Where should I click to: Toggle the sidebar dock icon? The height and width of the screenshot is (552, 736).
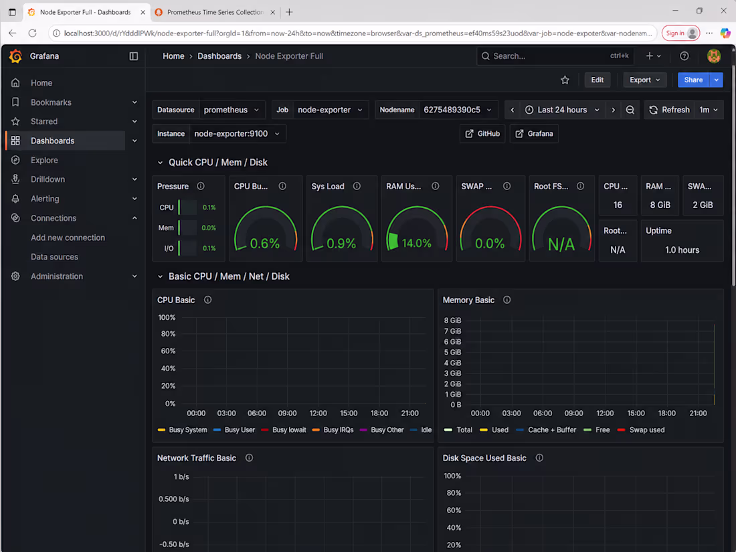(x=134, y=56)
